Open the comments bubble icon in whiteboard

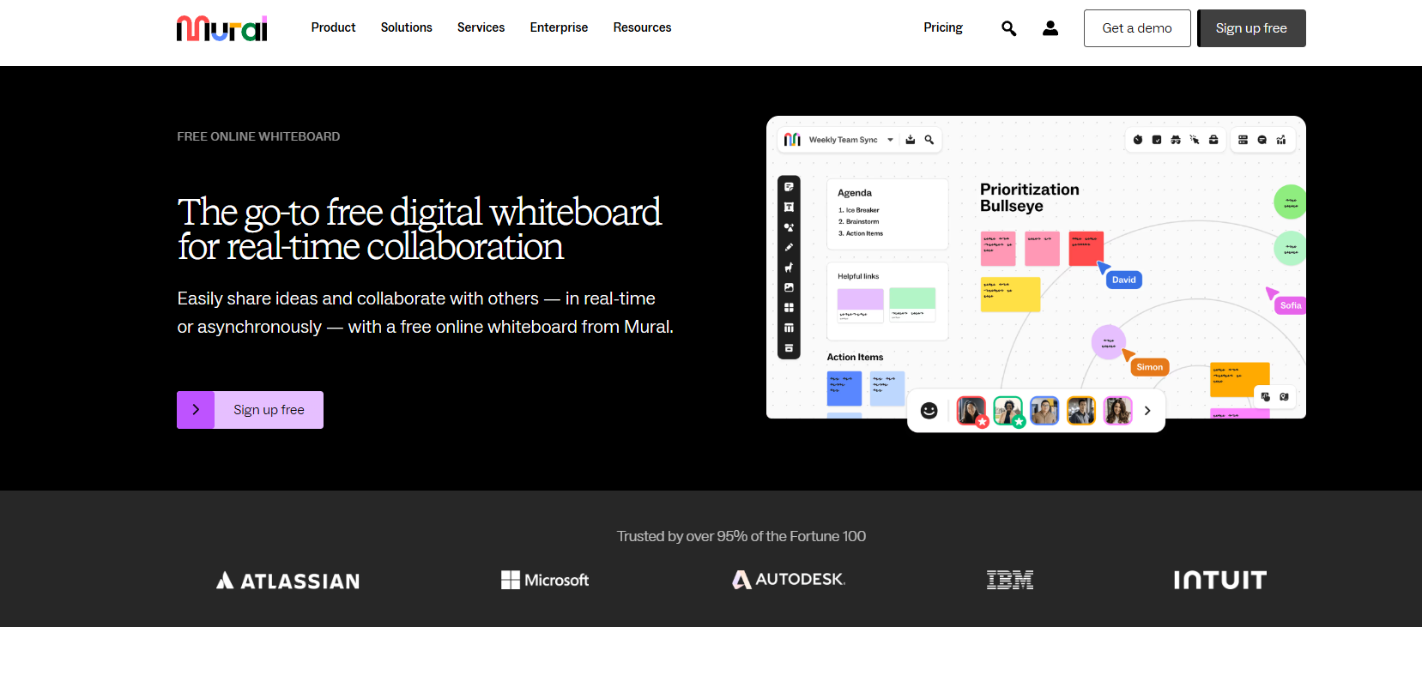(x=1262, y=140)
